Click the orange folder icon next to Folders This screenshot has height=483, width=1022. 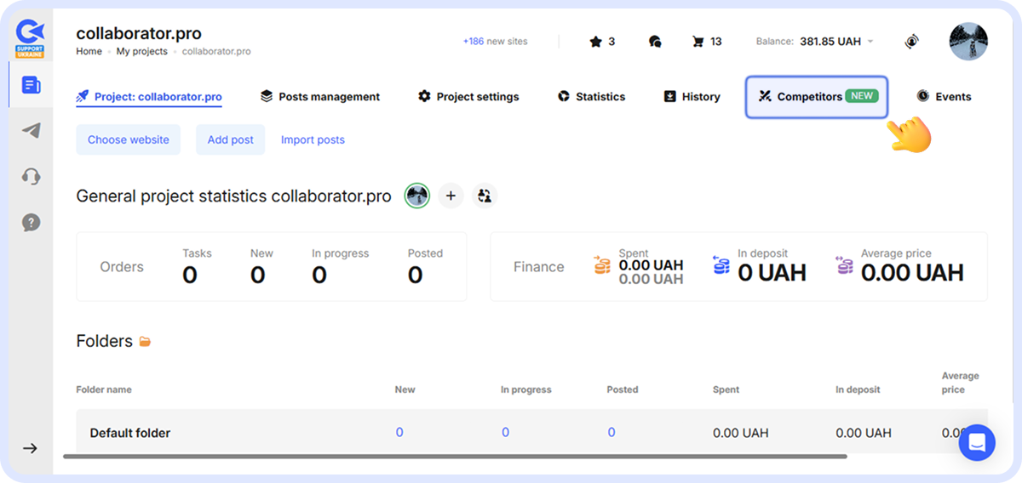145,342
